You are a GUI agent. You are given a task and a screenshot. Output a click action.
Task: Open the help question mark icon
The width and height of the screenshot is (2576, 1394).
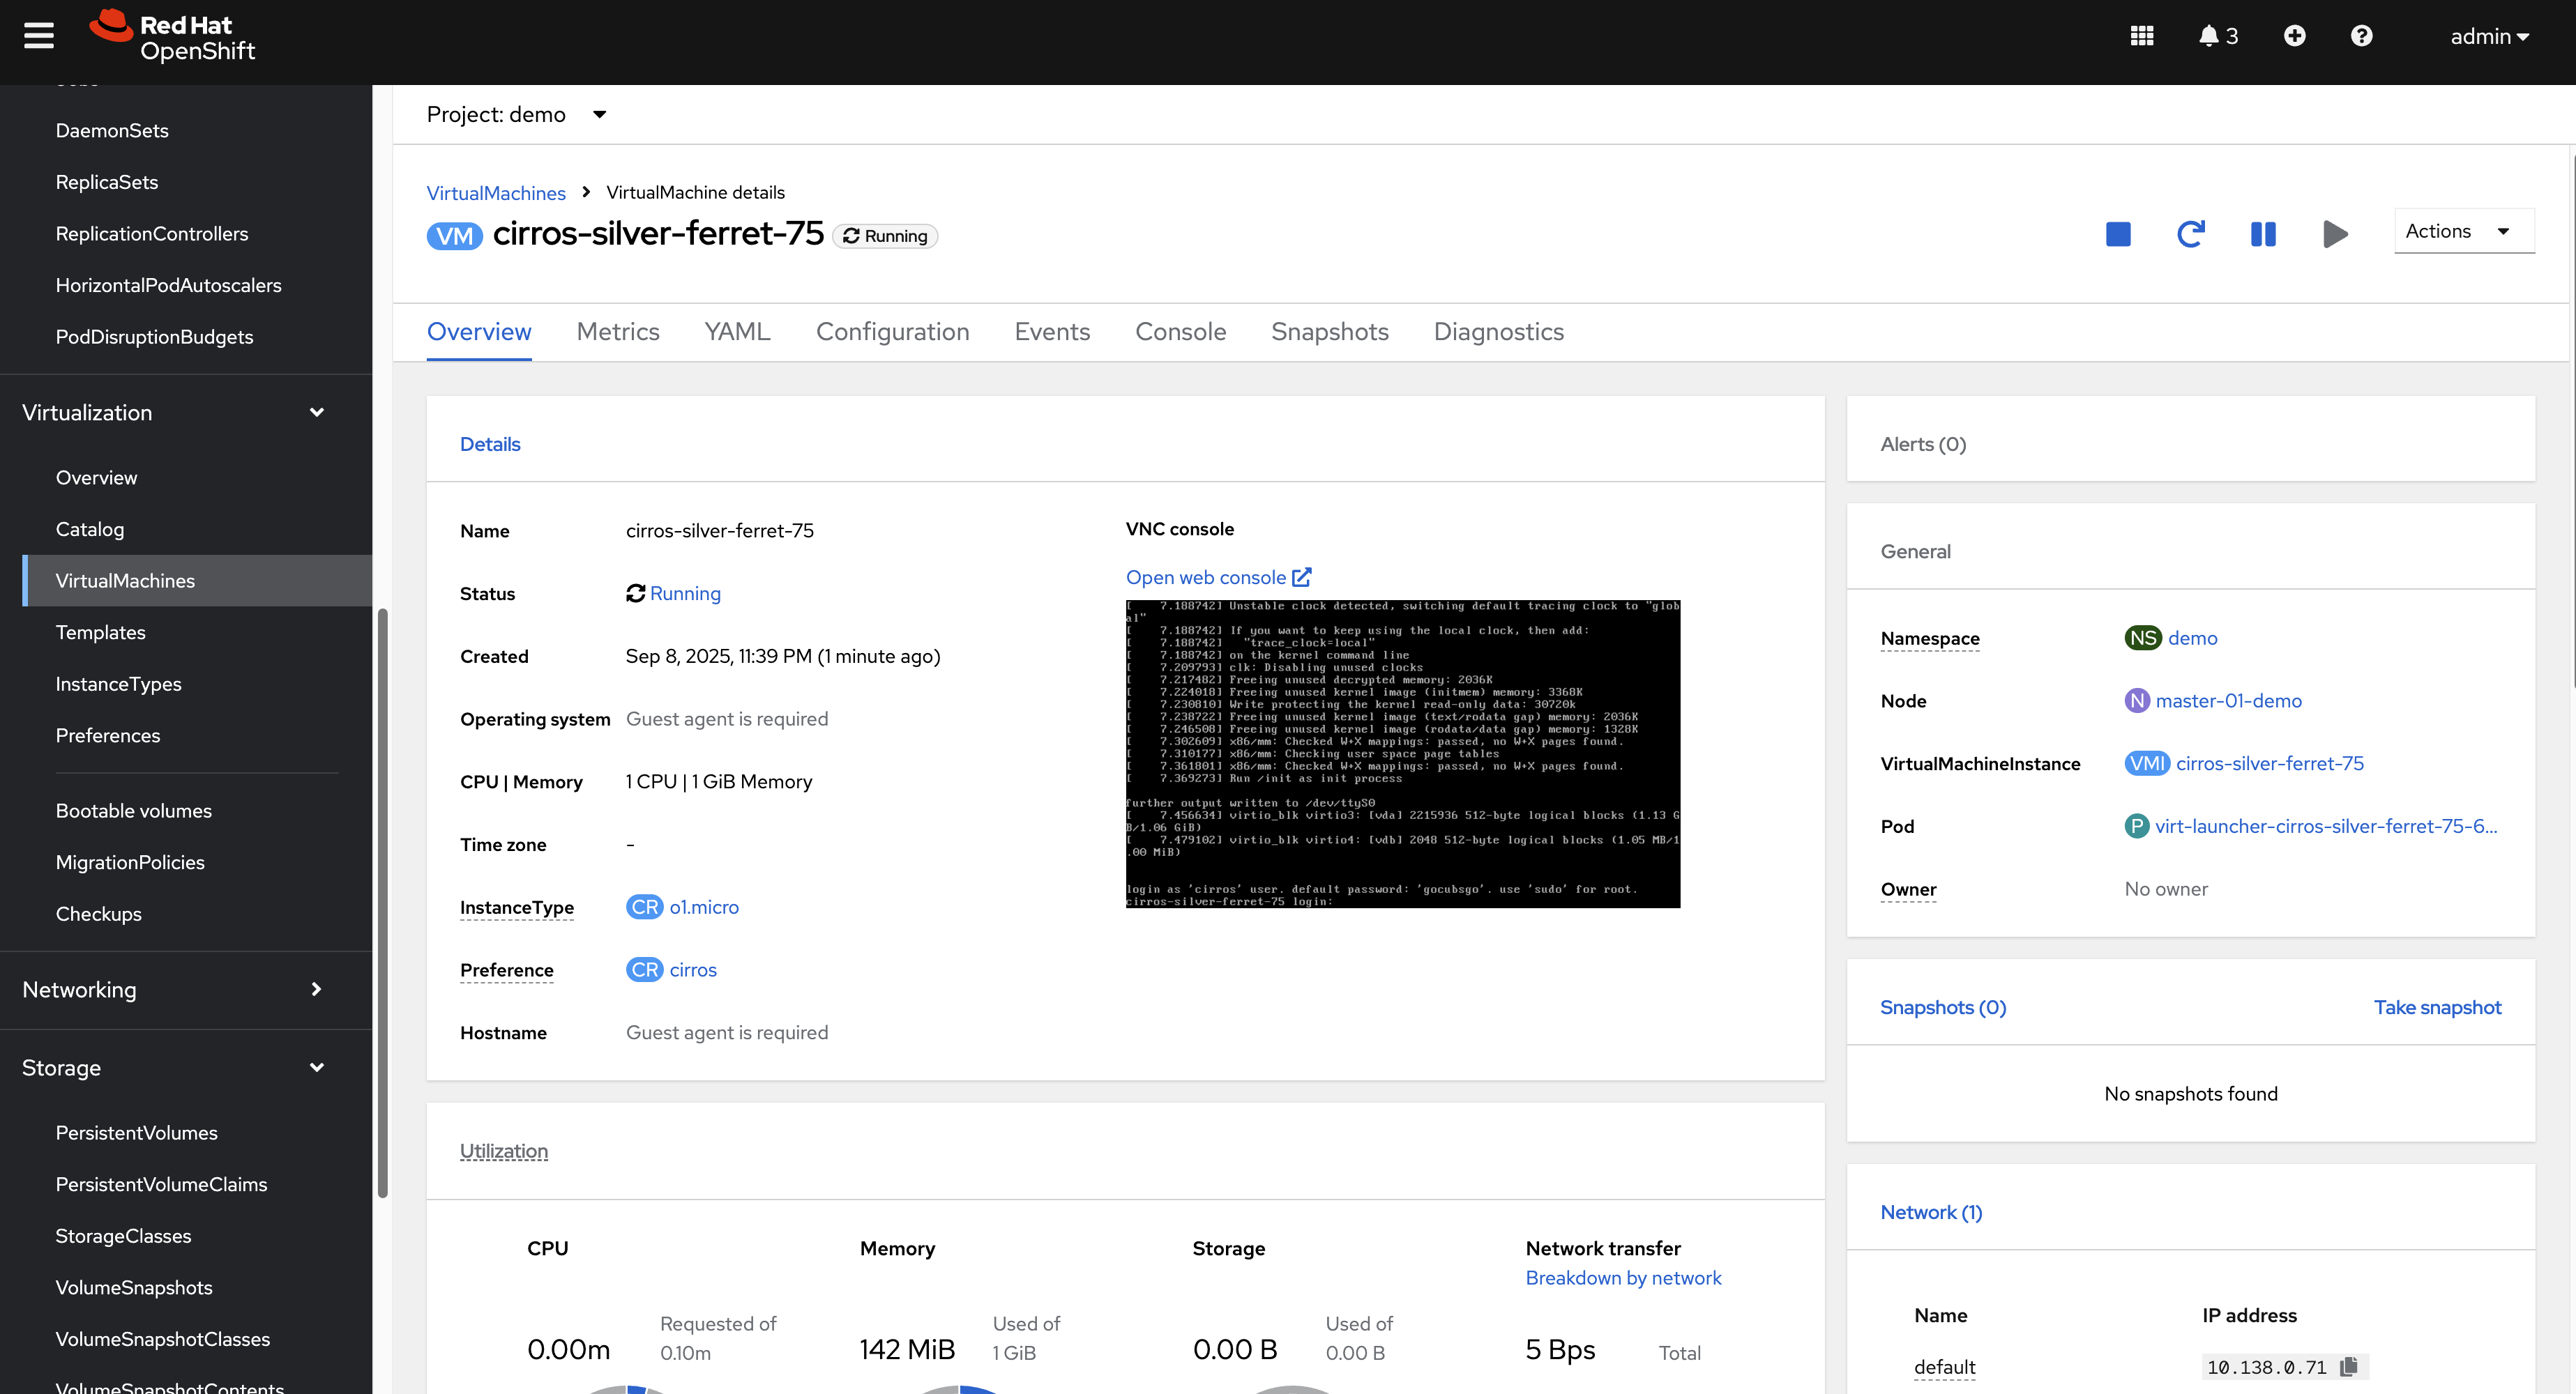pos(2361,36)
